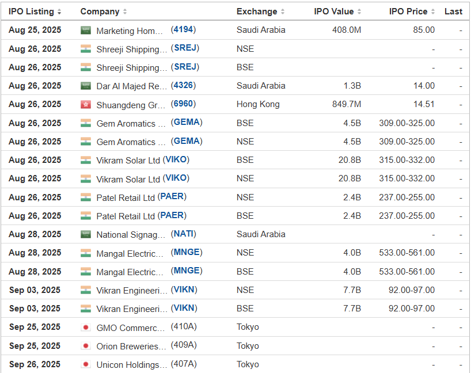Viewport: 471px width, 373px height.
Task: Click the India flag in the Gem Aromatics NSE row
Action: tap(86, 142)
